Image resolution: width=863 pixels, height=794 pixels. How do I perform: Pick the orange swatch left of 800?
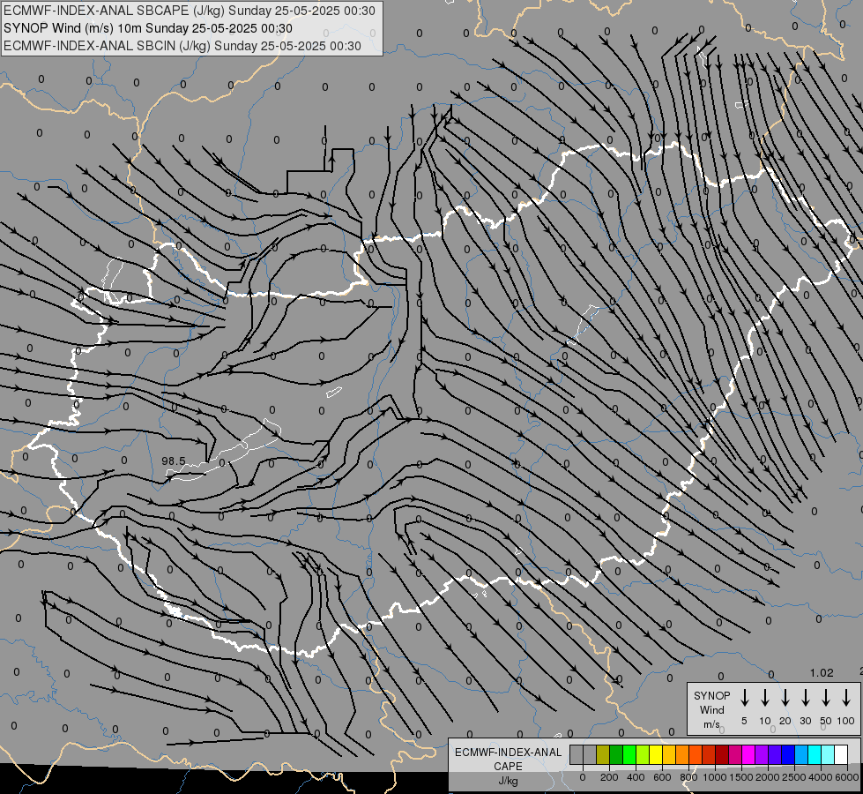click(x=682, y=754)
